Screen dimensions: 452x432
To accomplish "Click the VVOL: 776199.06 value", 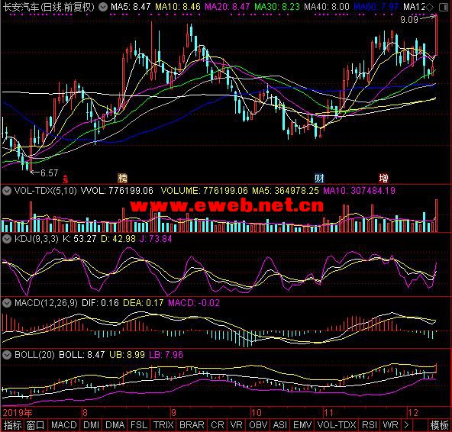I will point(117,191).
